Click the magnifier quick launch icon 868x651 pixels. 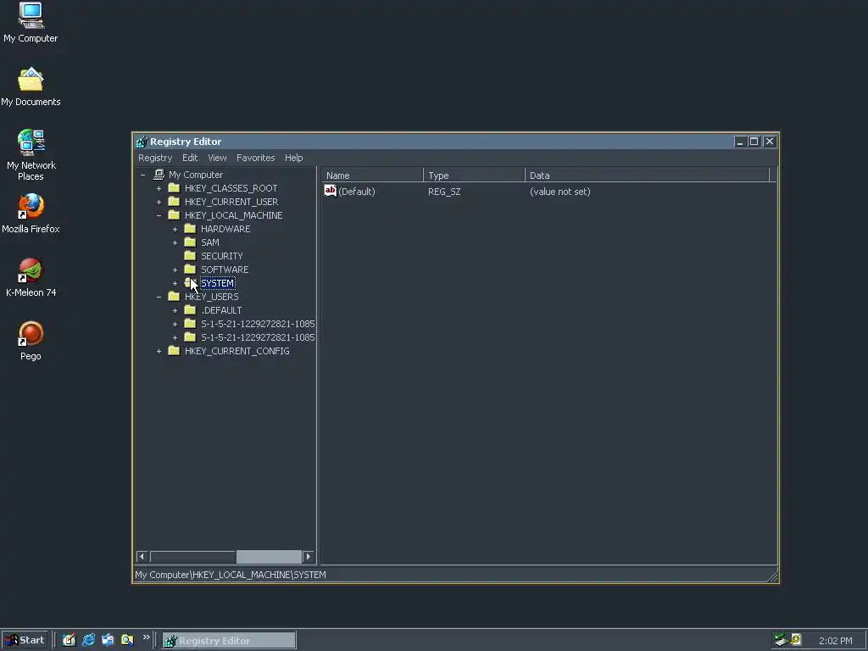(127, 640)
